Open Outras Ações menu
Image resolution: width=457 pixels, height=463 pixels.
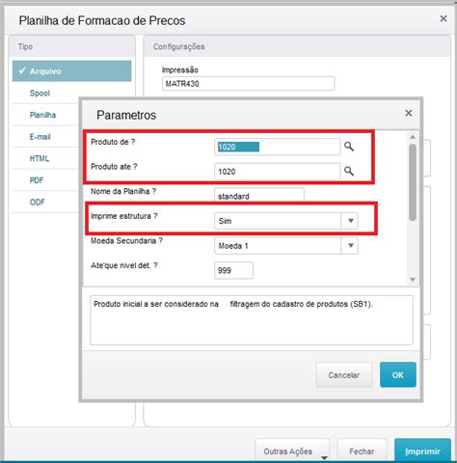(x=292, y=451)
